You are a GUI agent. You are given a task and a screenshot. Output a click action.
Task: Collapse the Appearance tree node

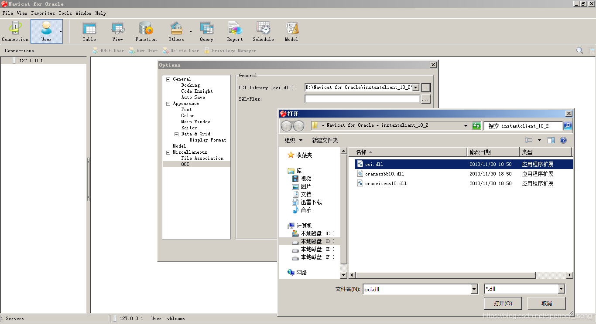[x=168, y=104]
